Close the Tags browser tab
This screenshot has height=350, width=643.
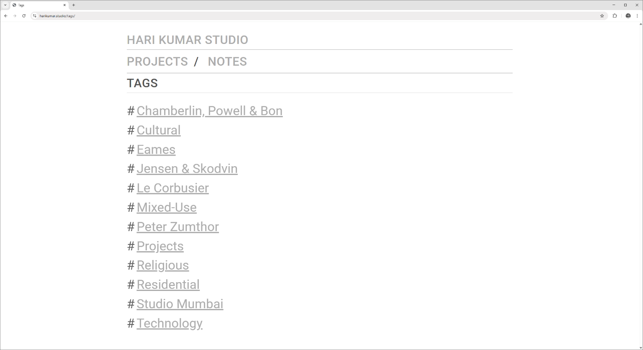click(64, 5)
